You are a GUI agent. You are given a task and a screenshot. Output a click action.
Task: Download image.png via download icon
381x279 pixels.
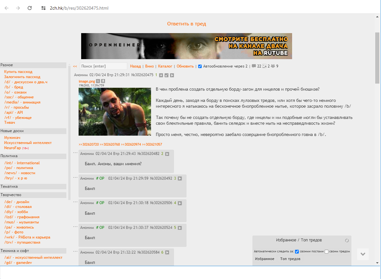point(103,81)
